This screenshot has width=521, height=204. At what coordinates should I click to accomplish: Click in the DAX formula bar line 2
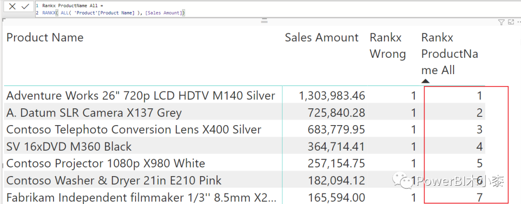[x=111, y=13]
